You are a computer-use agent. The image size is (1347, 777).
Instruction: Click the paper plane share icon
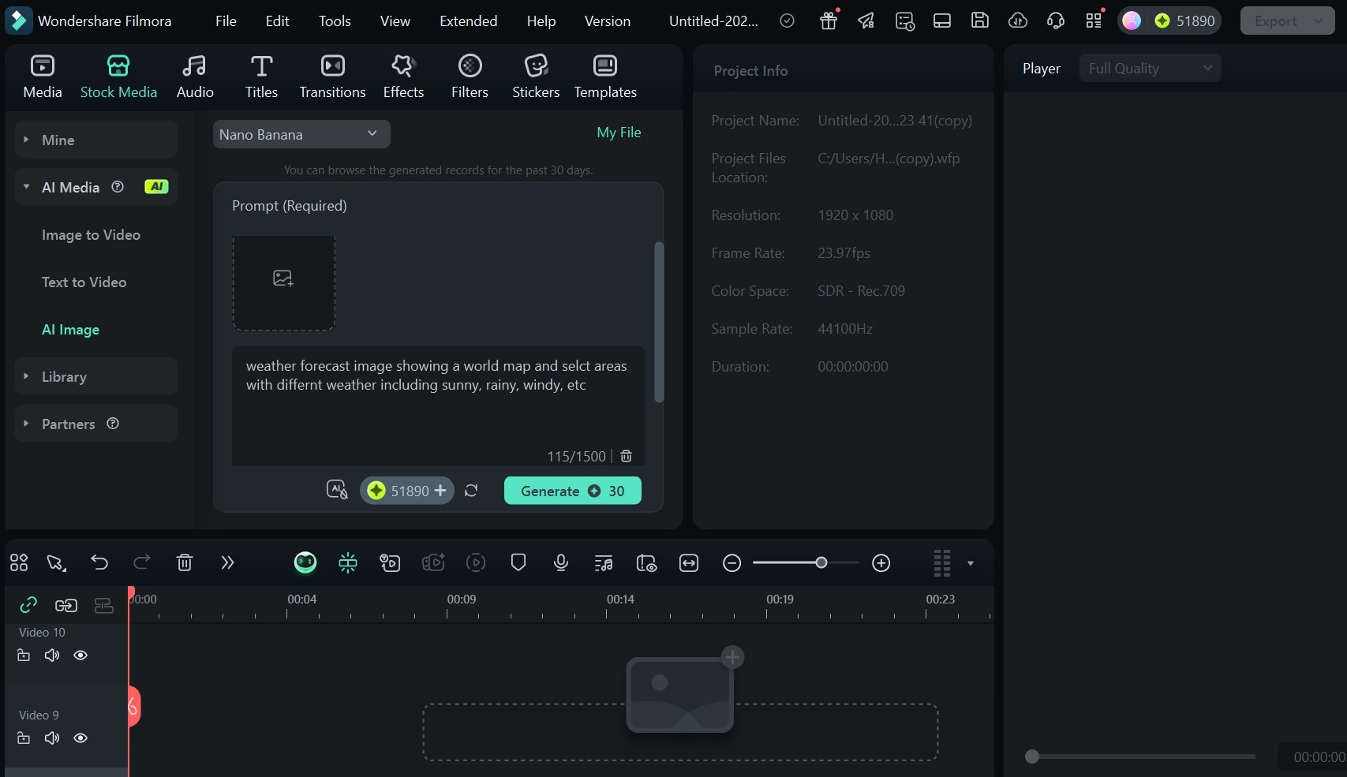coord(866,21)
